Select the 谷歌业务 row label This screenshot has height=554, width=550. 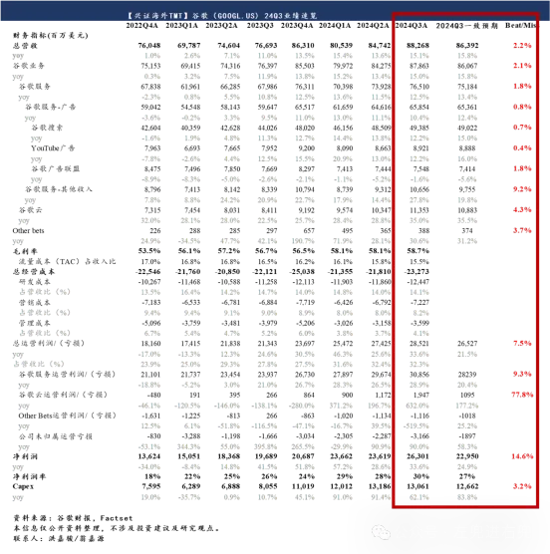pyautogui.click(x=29, y=66)
